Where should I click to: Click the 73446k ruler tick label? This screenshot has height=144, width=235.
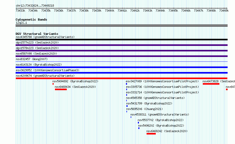186,11
